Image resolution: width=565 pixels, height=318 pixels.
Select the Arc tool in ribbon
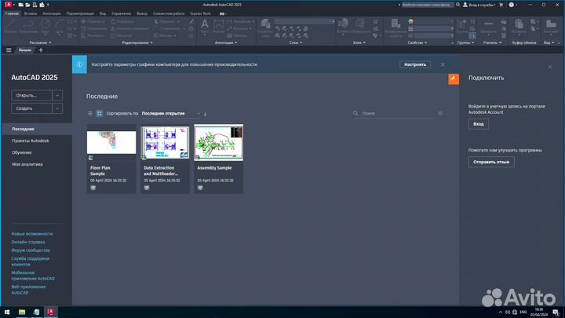(x=60, y=27)
